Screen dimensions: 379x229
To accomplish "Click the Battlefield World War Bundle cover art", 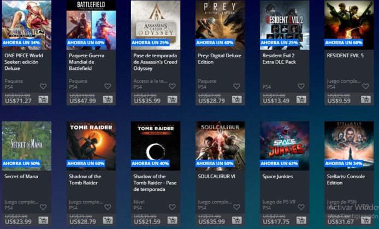I will tap(91, 25).
